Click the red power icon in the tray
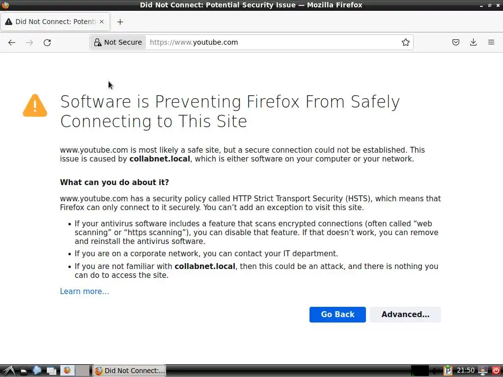 (496, 371)
